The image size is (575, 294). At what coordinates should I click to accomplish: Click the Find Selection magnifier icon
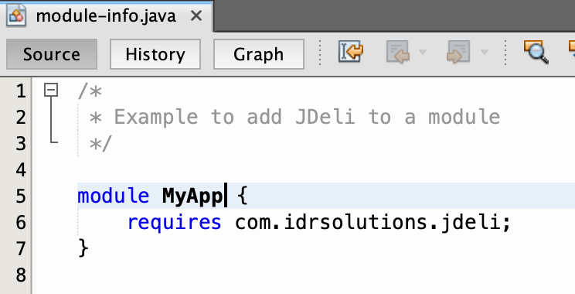click(x=536, y=52)
